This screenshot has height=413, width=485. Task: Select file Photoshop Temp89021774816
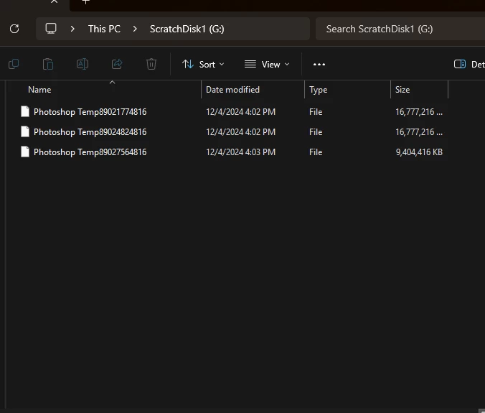point(90,112)
